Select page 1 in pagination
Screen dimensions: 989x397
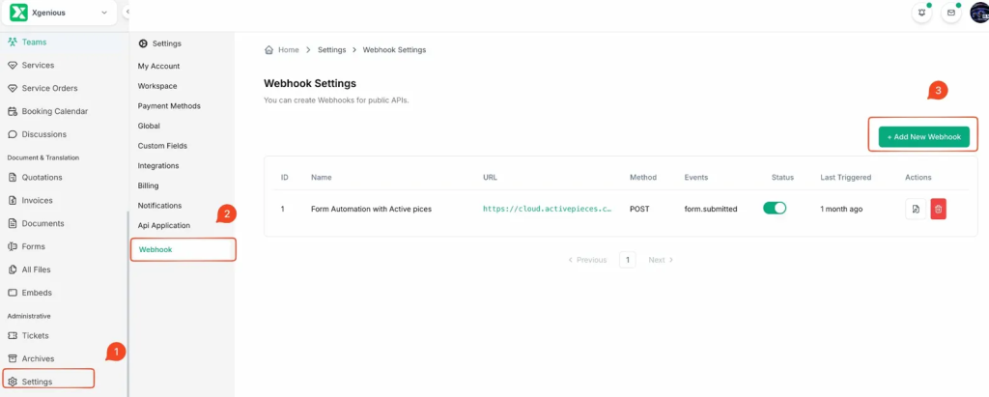[x=627, y=260]
